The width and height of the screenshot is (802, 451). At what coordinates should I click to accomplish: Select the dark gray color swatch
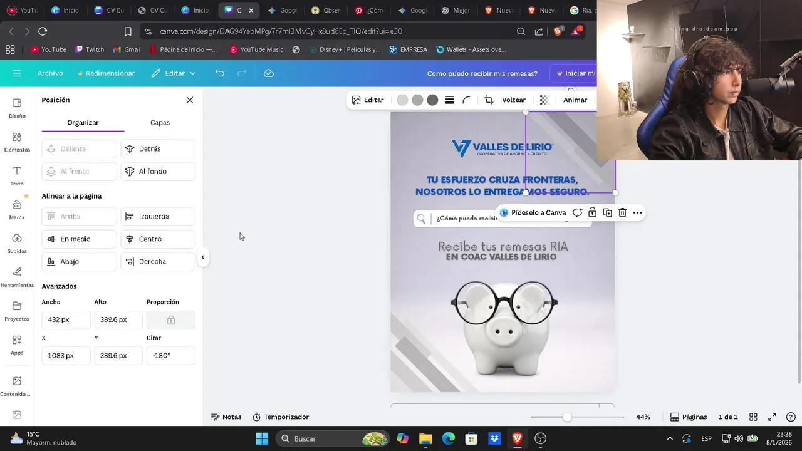click(x=432, y=100)
